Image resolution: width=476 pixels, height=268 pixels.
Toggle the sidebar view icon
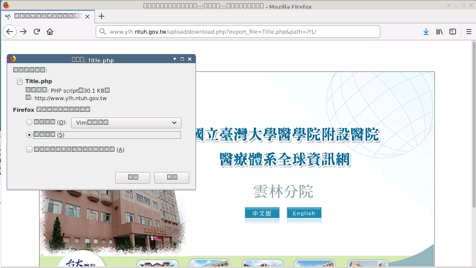[453, 32]
